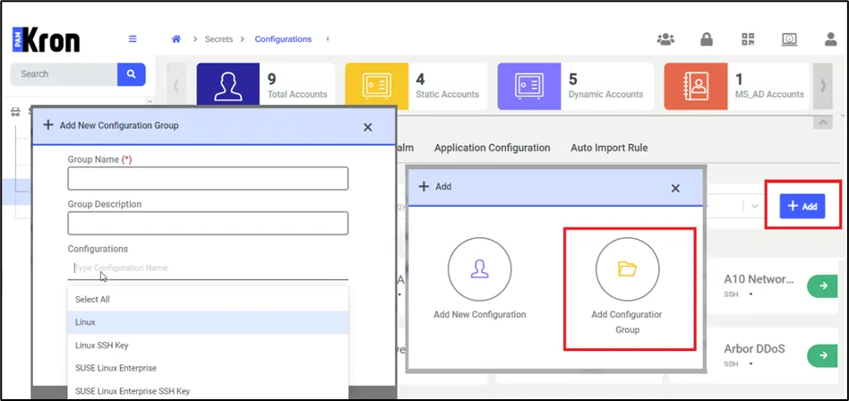Click the Dynamic Accounts label
Screen dimensions: 849x401
coord(605,94)
